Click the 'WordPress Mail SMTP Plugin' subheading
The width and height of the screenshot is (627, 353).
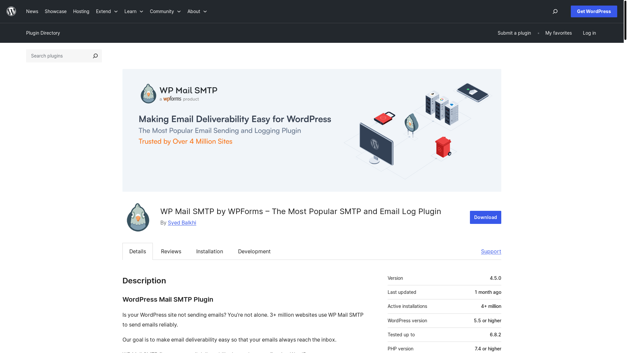168,299
